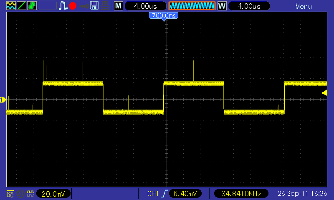This screenshot has width=334, height=200.
Task: Click the dual sine wave channel icon
Action: (x=11, y=6)
